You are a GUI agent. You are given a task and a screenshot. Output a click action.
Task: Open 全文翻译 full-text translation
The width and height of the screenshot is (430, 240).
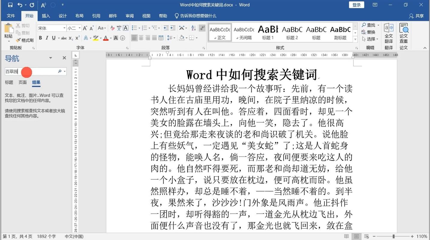389,33
